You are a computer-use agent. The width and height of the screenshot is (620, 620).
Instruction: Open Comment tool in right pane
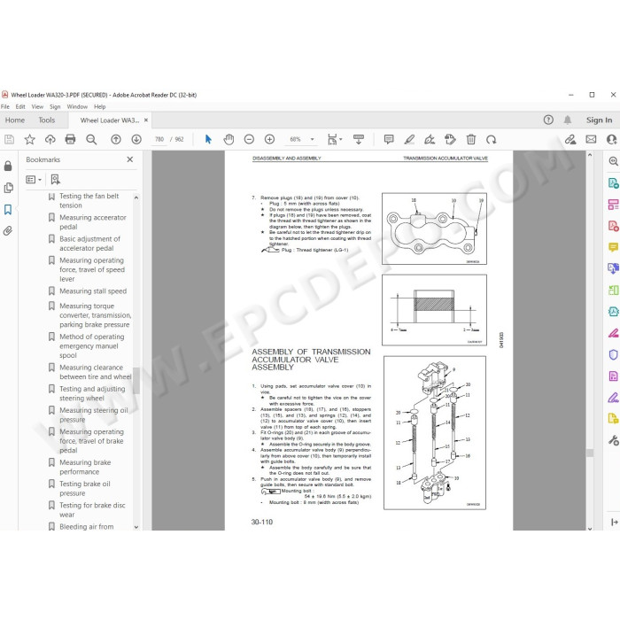(613, 247)
